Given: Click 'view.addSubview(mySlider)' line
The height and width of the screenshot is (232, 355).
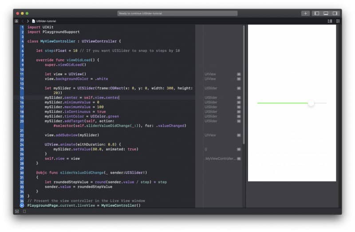Looking at the screenshot, I should [x=72, y=135].
